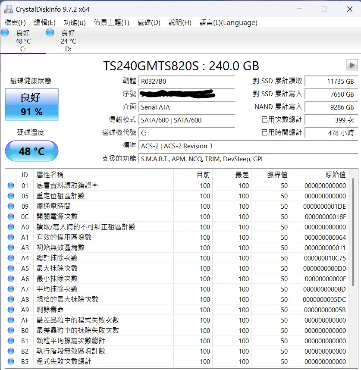Image resolution: width=361 pixels, height=370 pixels.
Task: Open the 功能(u) menu
Action: pyautogui.click(x=75, y=22)
